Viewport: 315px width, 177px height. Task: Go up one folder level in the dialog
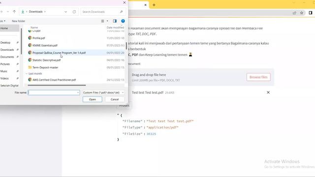[x=14, y=12]
